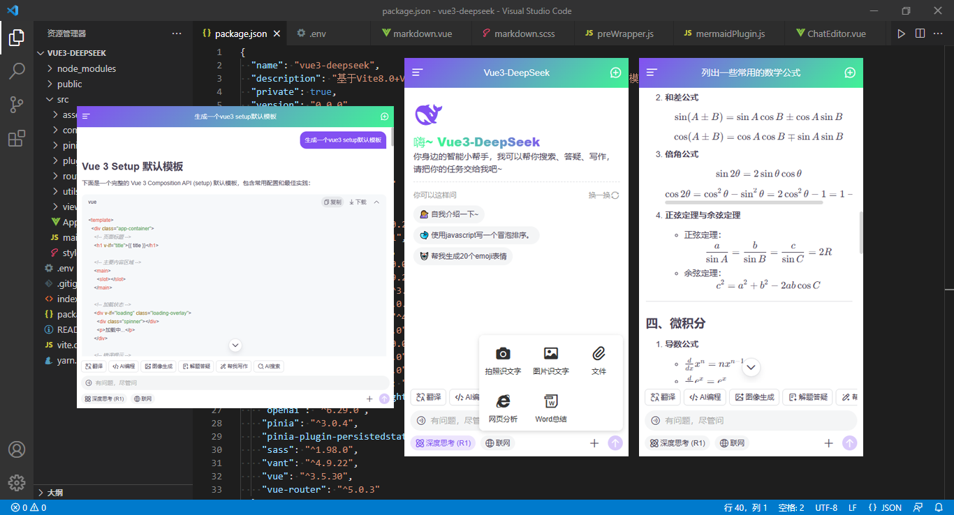The width and height of the screenshot is (954, 515).
Task: Select the Explorer icon in activity bar
Action: click(x=17, y=37)
